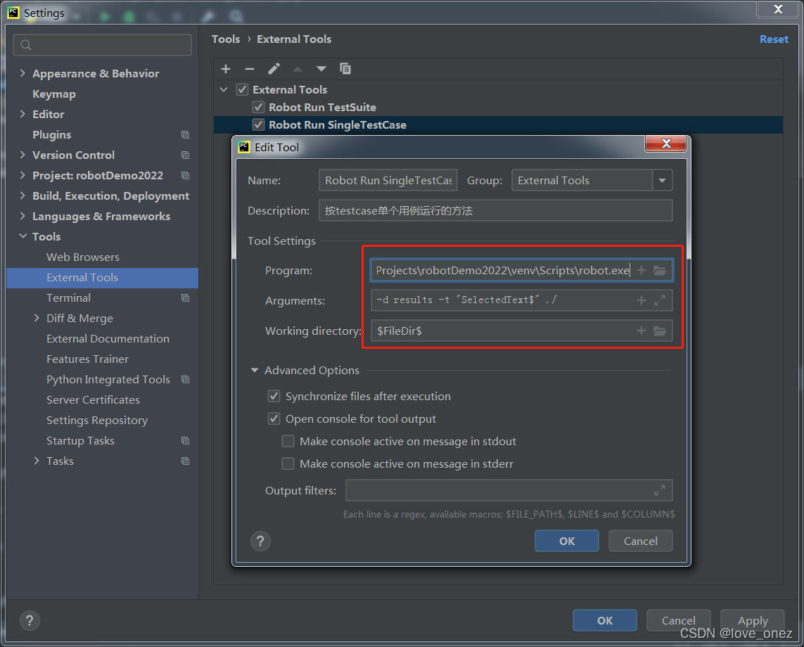Remove selected tool using the minus icon
Viewport: 804px width, 647px height.
(250, 69)
